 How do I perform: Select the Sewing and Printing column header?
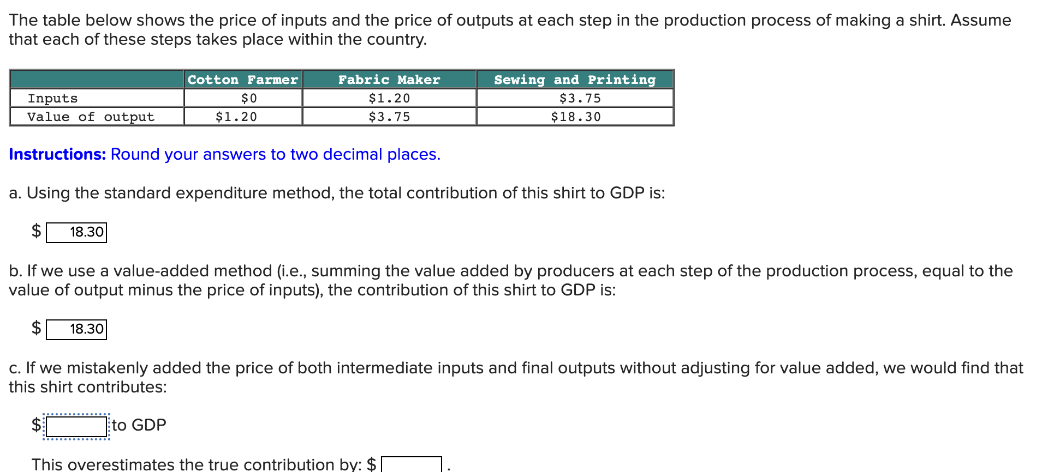(574, 80)
